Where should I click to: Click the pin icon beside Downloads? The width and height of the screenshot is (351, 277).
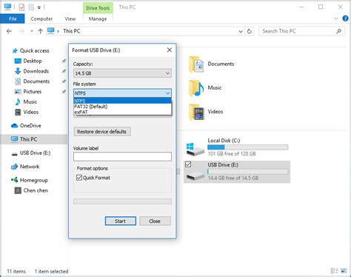click(x=64, y=71)
